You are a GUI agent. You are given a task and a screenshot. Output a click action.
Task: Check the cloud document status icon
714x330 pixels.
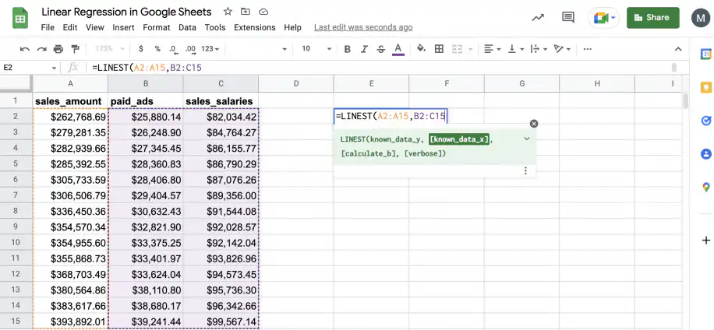263,12
